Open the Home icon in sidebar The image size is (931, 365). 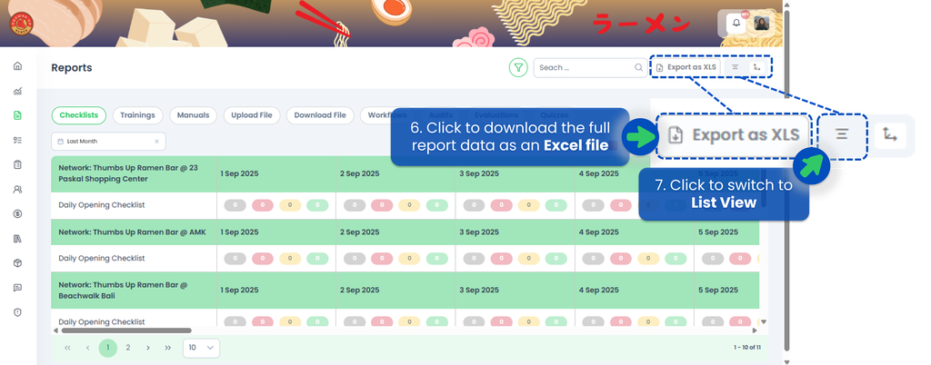click(17, 66)
